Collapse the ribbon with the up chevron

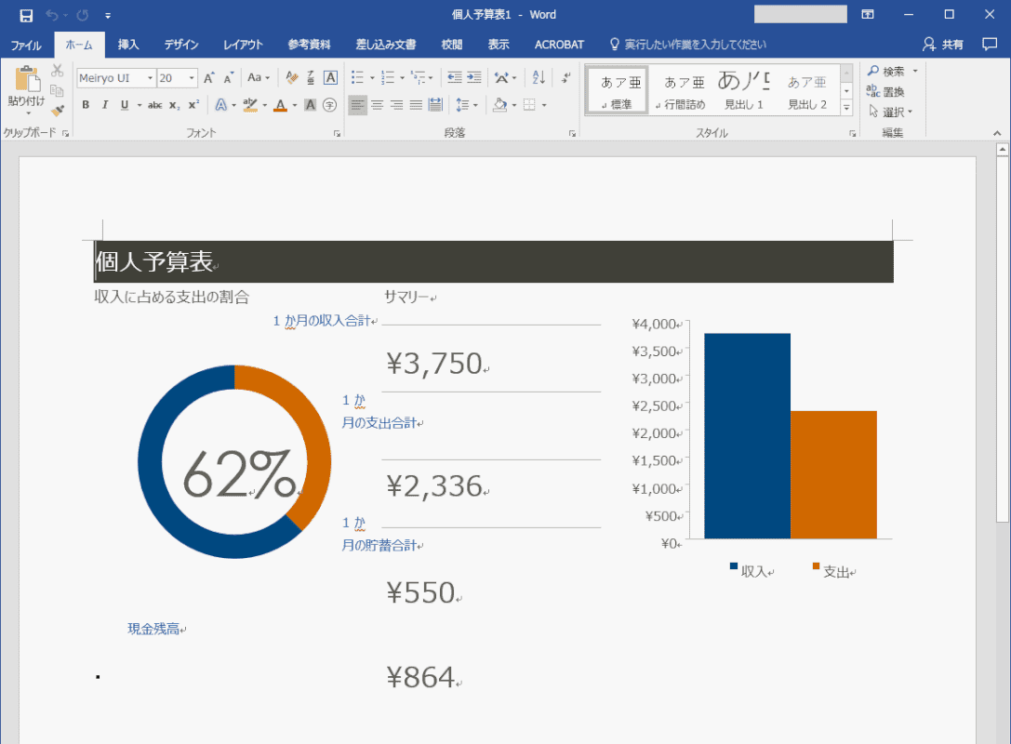tap(997, 133)
